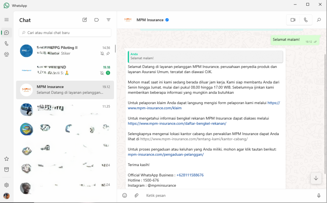The image size is (327, 203).
Task: Open your profile avatar
Action: tap(6, 196)
